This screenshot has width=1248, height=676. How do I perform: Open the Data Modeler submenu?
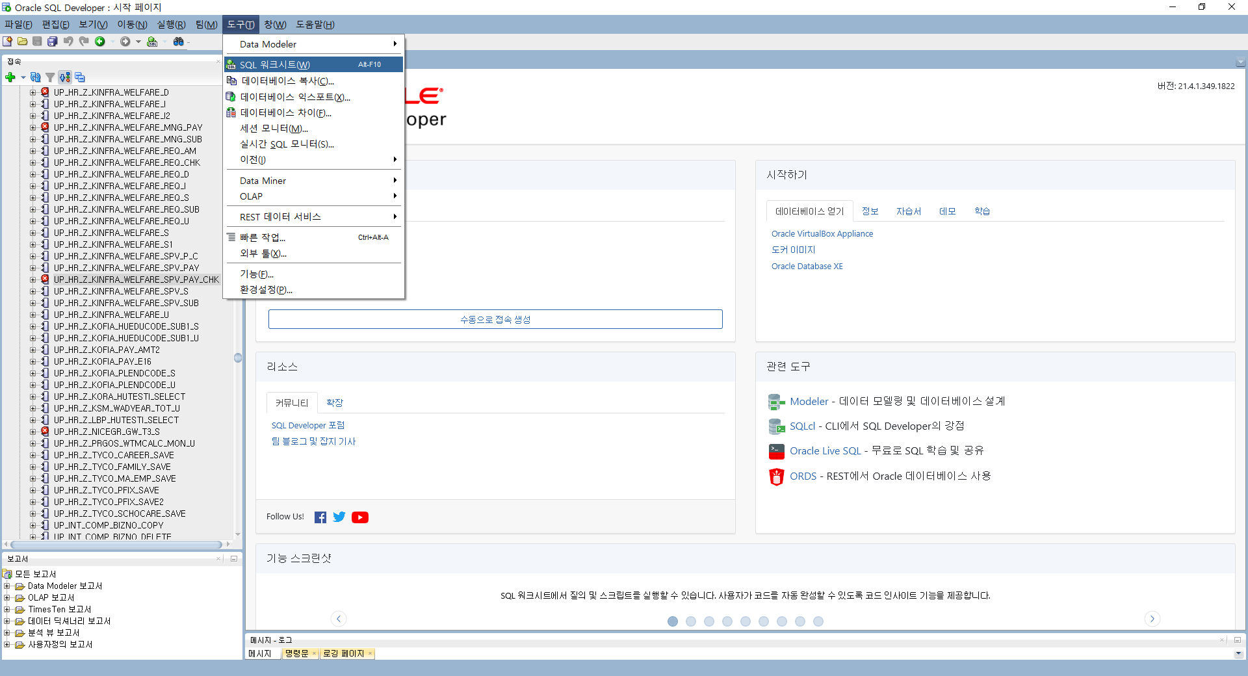(314, 44)
